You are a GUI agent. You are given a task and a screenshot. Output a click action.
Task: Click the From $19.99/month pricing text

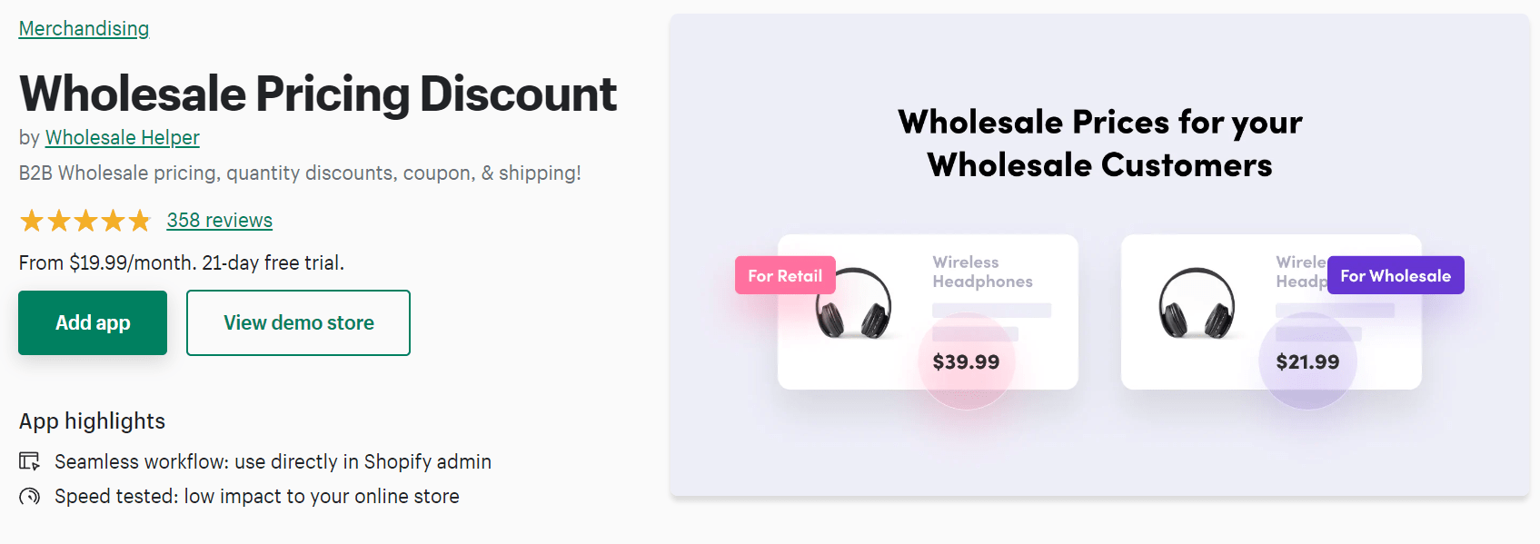[x=182, y=263]
